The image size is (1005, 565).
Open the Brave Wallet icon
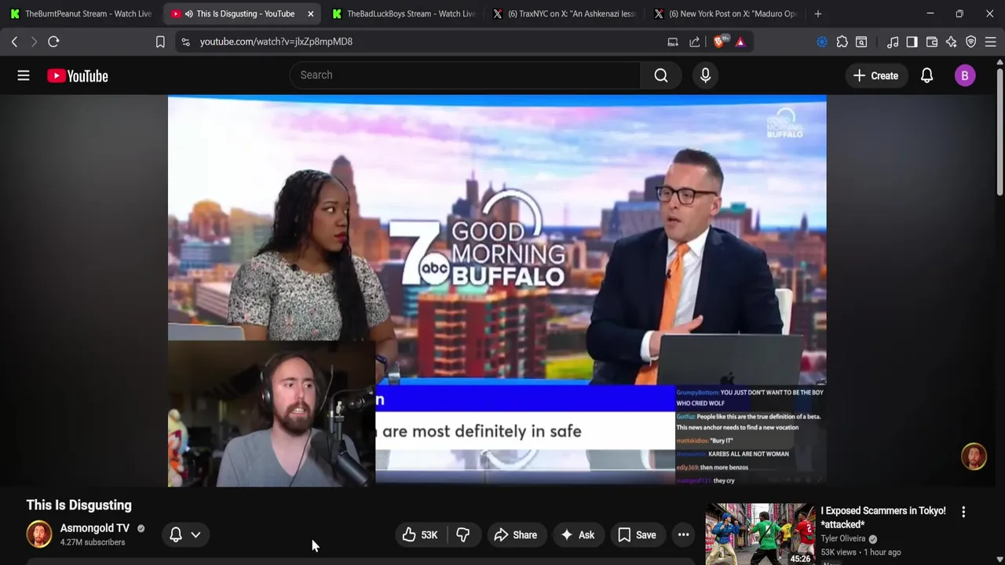coord(932,42)
